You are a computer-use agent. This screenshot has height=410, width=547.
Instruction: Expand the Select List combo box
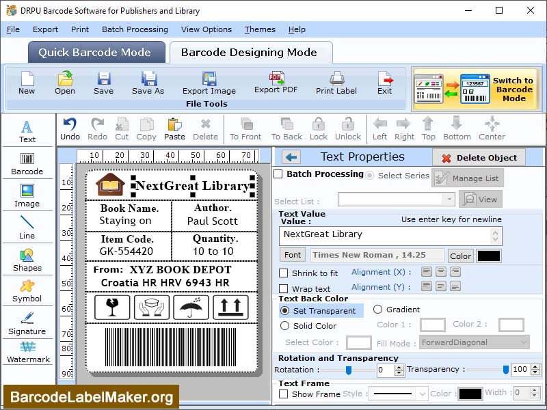[451, 198]
